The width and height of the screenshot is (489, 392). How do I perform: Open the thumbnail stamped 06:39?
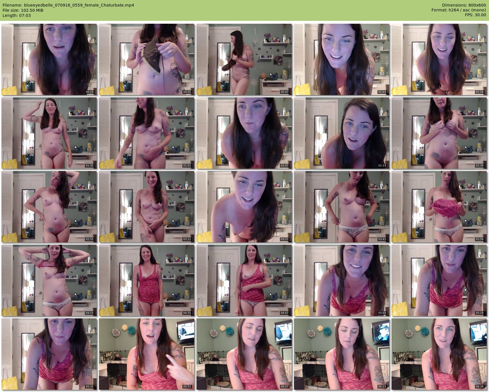tap(439, 354)
